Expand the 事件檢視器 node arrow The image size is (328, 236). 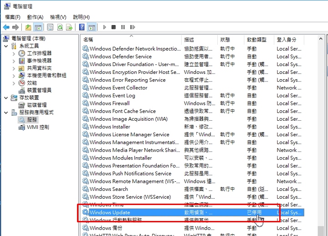pos(14,61)
